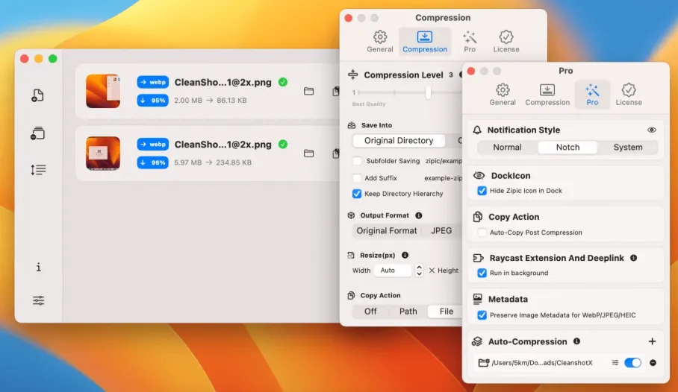Click the webp badge on the first file
The height and width of the screenshot is (392, 678).
(x=152, y=82)
